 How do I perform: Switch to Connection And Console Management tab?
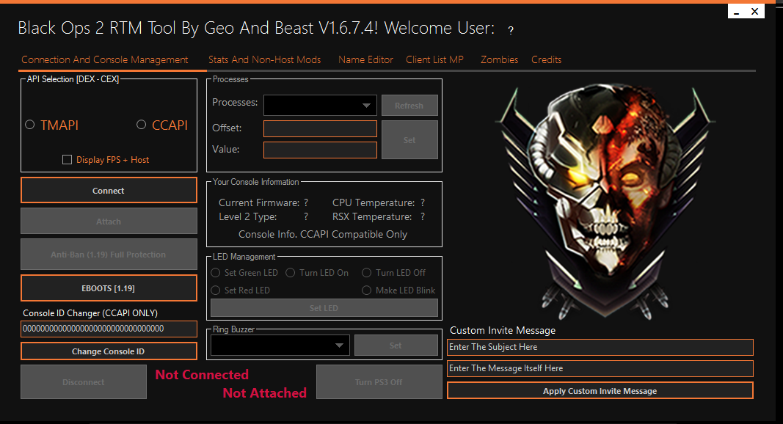pyautogui.click(x=105, y=59)
